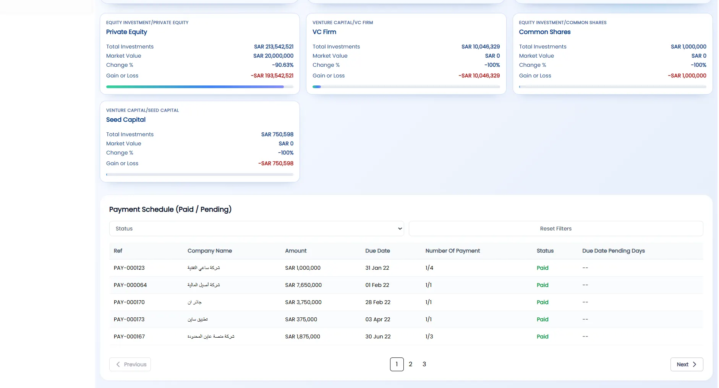Click amount SAR 3,750,000
The image size is (719, 388).
[x=303, y=302]
